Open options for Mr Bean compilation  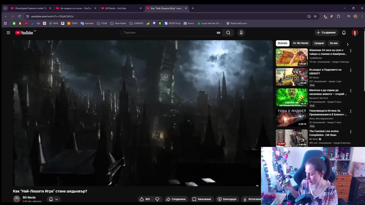click(351, 132)
